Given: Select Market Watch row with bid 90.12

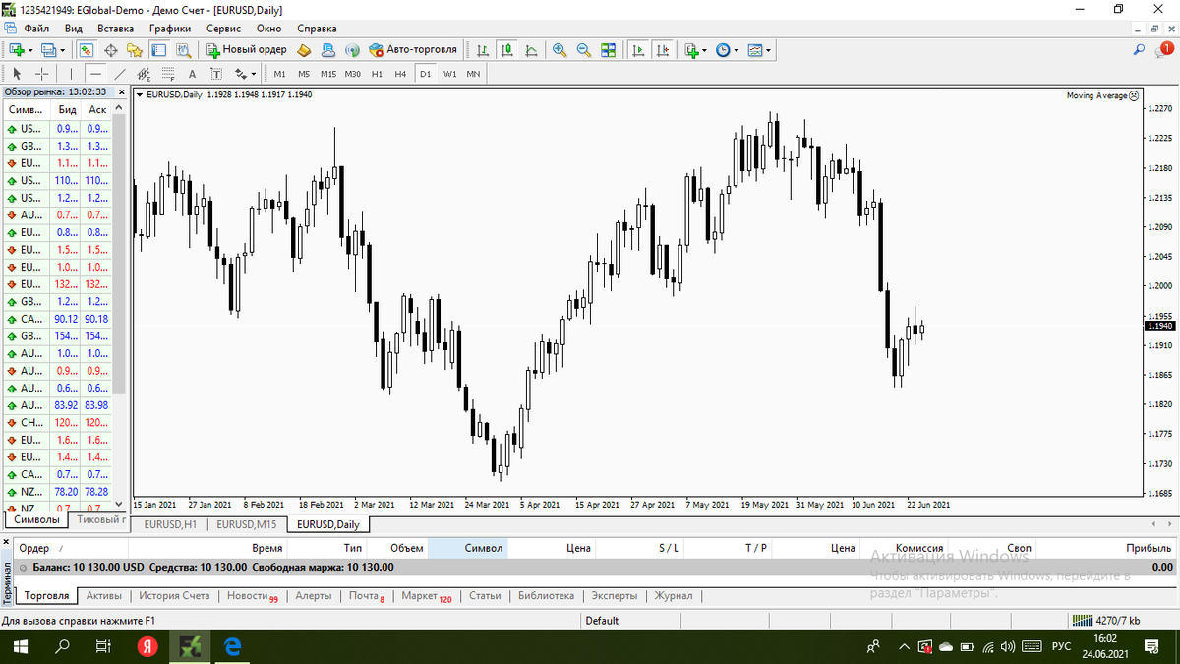Looking at the screenshot, I should pyautogui.click(x=58, y=319).
